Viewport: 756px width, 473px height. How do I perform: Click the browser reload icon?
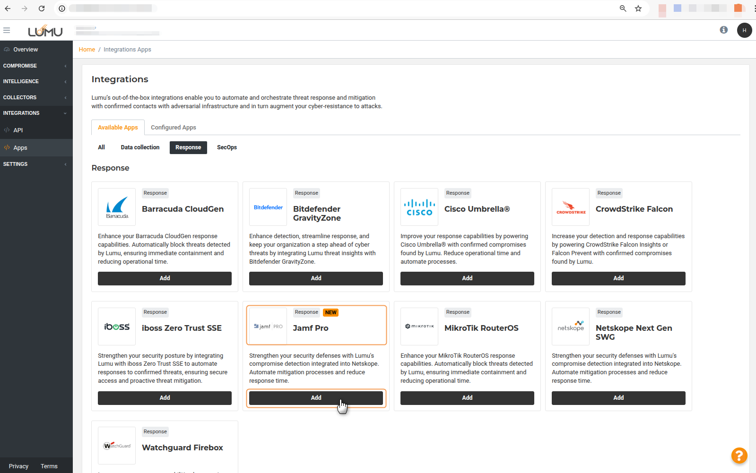pyautogui.click(x=42, y=9)
